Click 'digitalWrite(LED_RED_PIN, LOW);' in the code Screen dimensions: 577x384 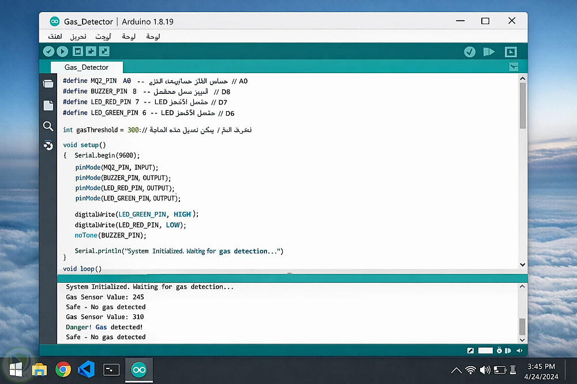pos(130,225)
